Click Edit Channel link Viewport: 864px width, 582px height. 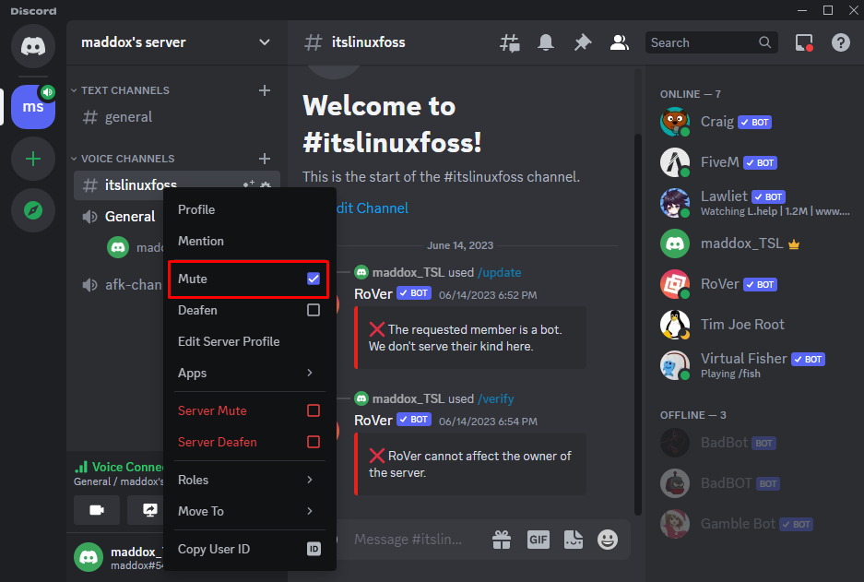pyautogui.click(x=372, y=208)
